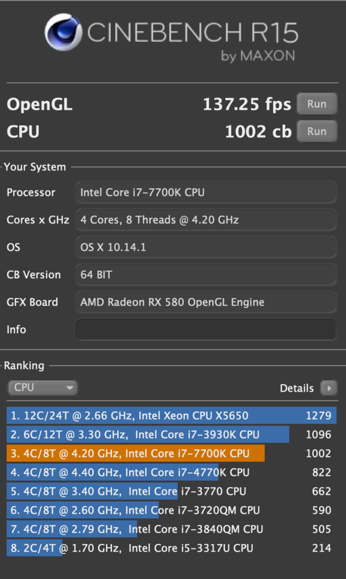Click the Processor field showing i7-7700K
This screenshot has height=579, width=346.
[x=206, y=192]
